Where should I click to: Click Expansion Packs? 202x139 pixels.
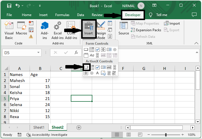click(146, 30)
